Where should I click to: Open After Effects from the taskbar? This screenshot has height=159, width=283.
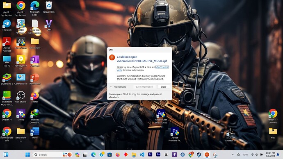click(158, 154)
